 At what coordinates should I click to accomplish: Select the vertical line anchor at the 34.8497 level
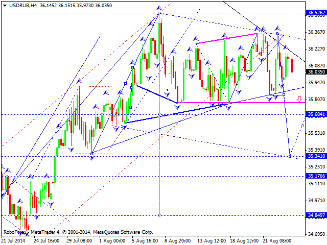point(159,215)
